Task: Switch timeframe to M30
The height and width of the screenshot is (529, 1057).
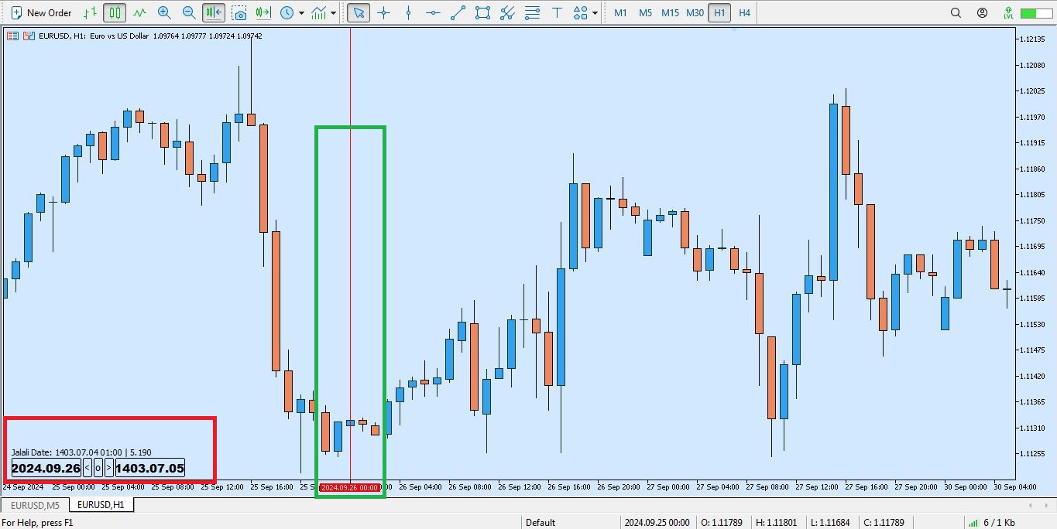Action: pyautogui.click(x=695, y=12)
